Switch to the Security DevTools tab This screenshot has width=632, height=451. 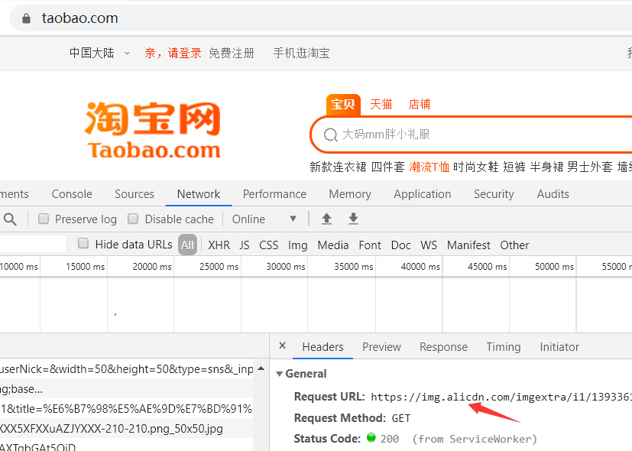494,194
